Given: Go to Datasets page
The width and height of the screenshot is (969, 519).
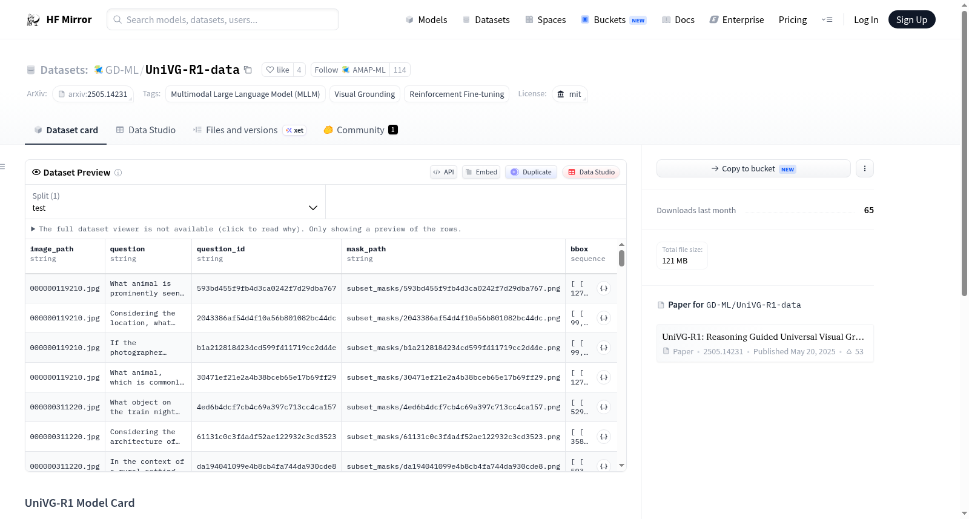Looking at the screenshot, I should (x=486, y=19).
